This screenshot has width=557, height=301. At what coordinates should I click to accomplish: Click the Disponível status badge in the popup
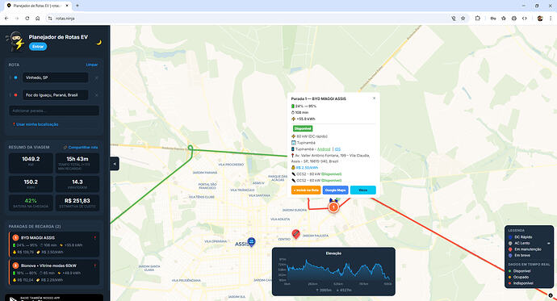coord(303,128)
